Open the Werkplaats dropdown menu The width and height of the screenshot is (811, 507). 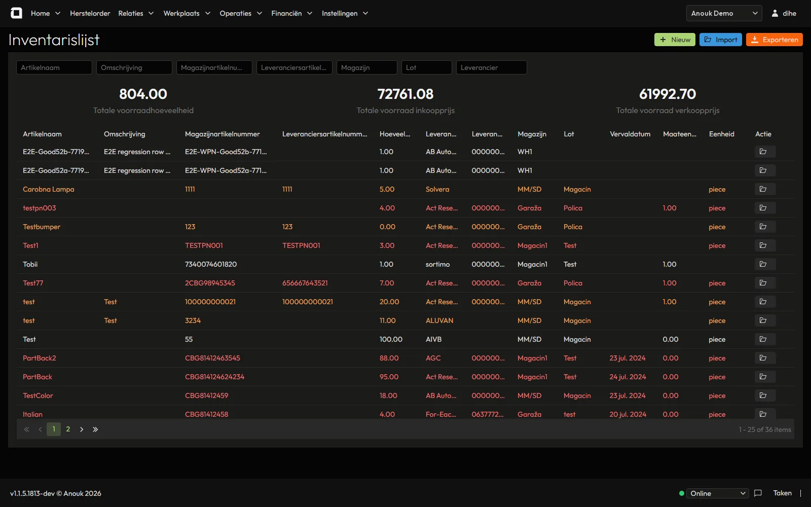pos(187,13)
